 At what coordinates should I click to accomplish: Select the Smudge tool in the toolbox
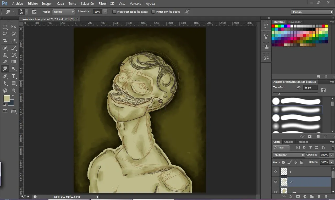5,69
